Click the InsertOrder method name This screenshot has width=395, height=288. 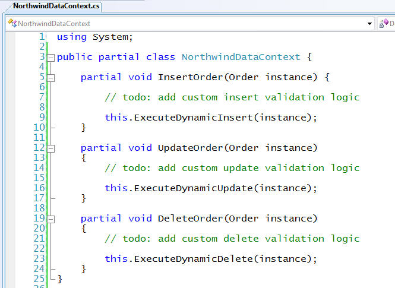click(x=190, y=77)
